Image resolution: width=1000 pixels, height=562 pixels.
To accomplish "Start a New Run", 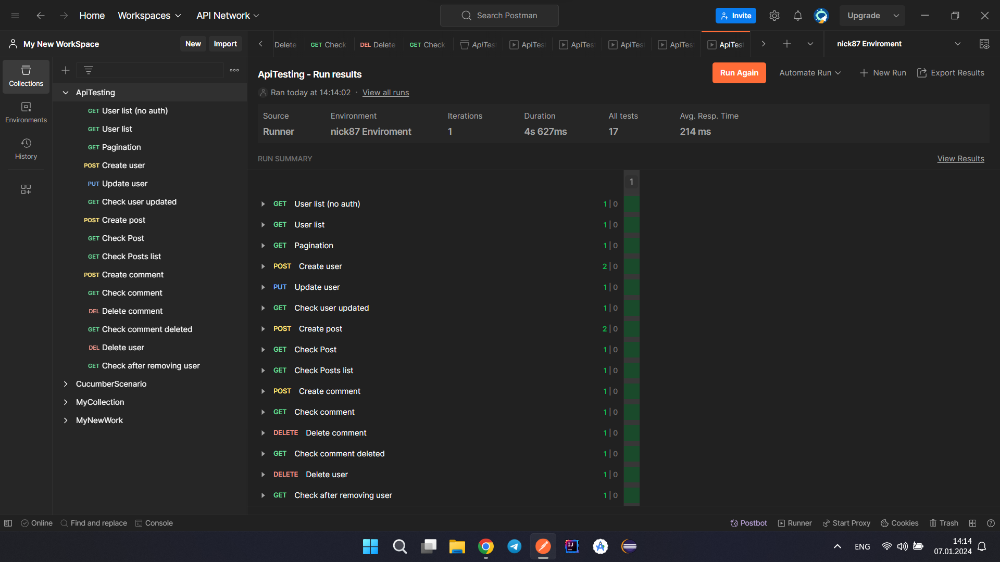I will [883, 73].
